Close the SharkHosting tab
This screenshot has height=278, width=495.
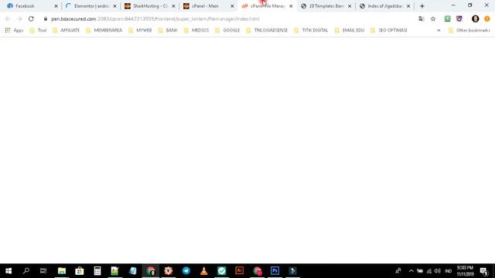click(x=173, y=6)
